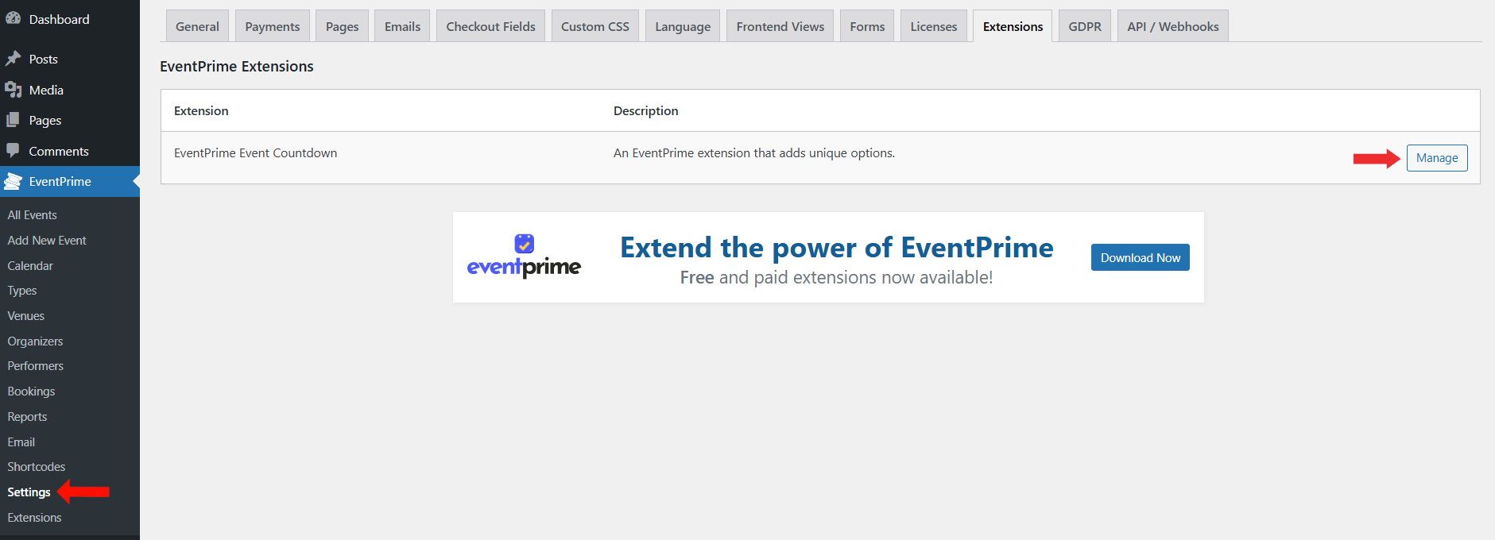The height and width of the screenshot is (540, 1495).
Task: Click the eventprime logo in banner
Action: coord(524,256)
